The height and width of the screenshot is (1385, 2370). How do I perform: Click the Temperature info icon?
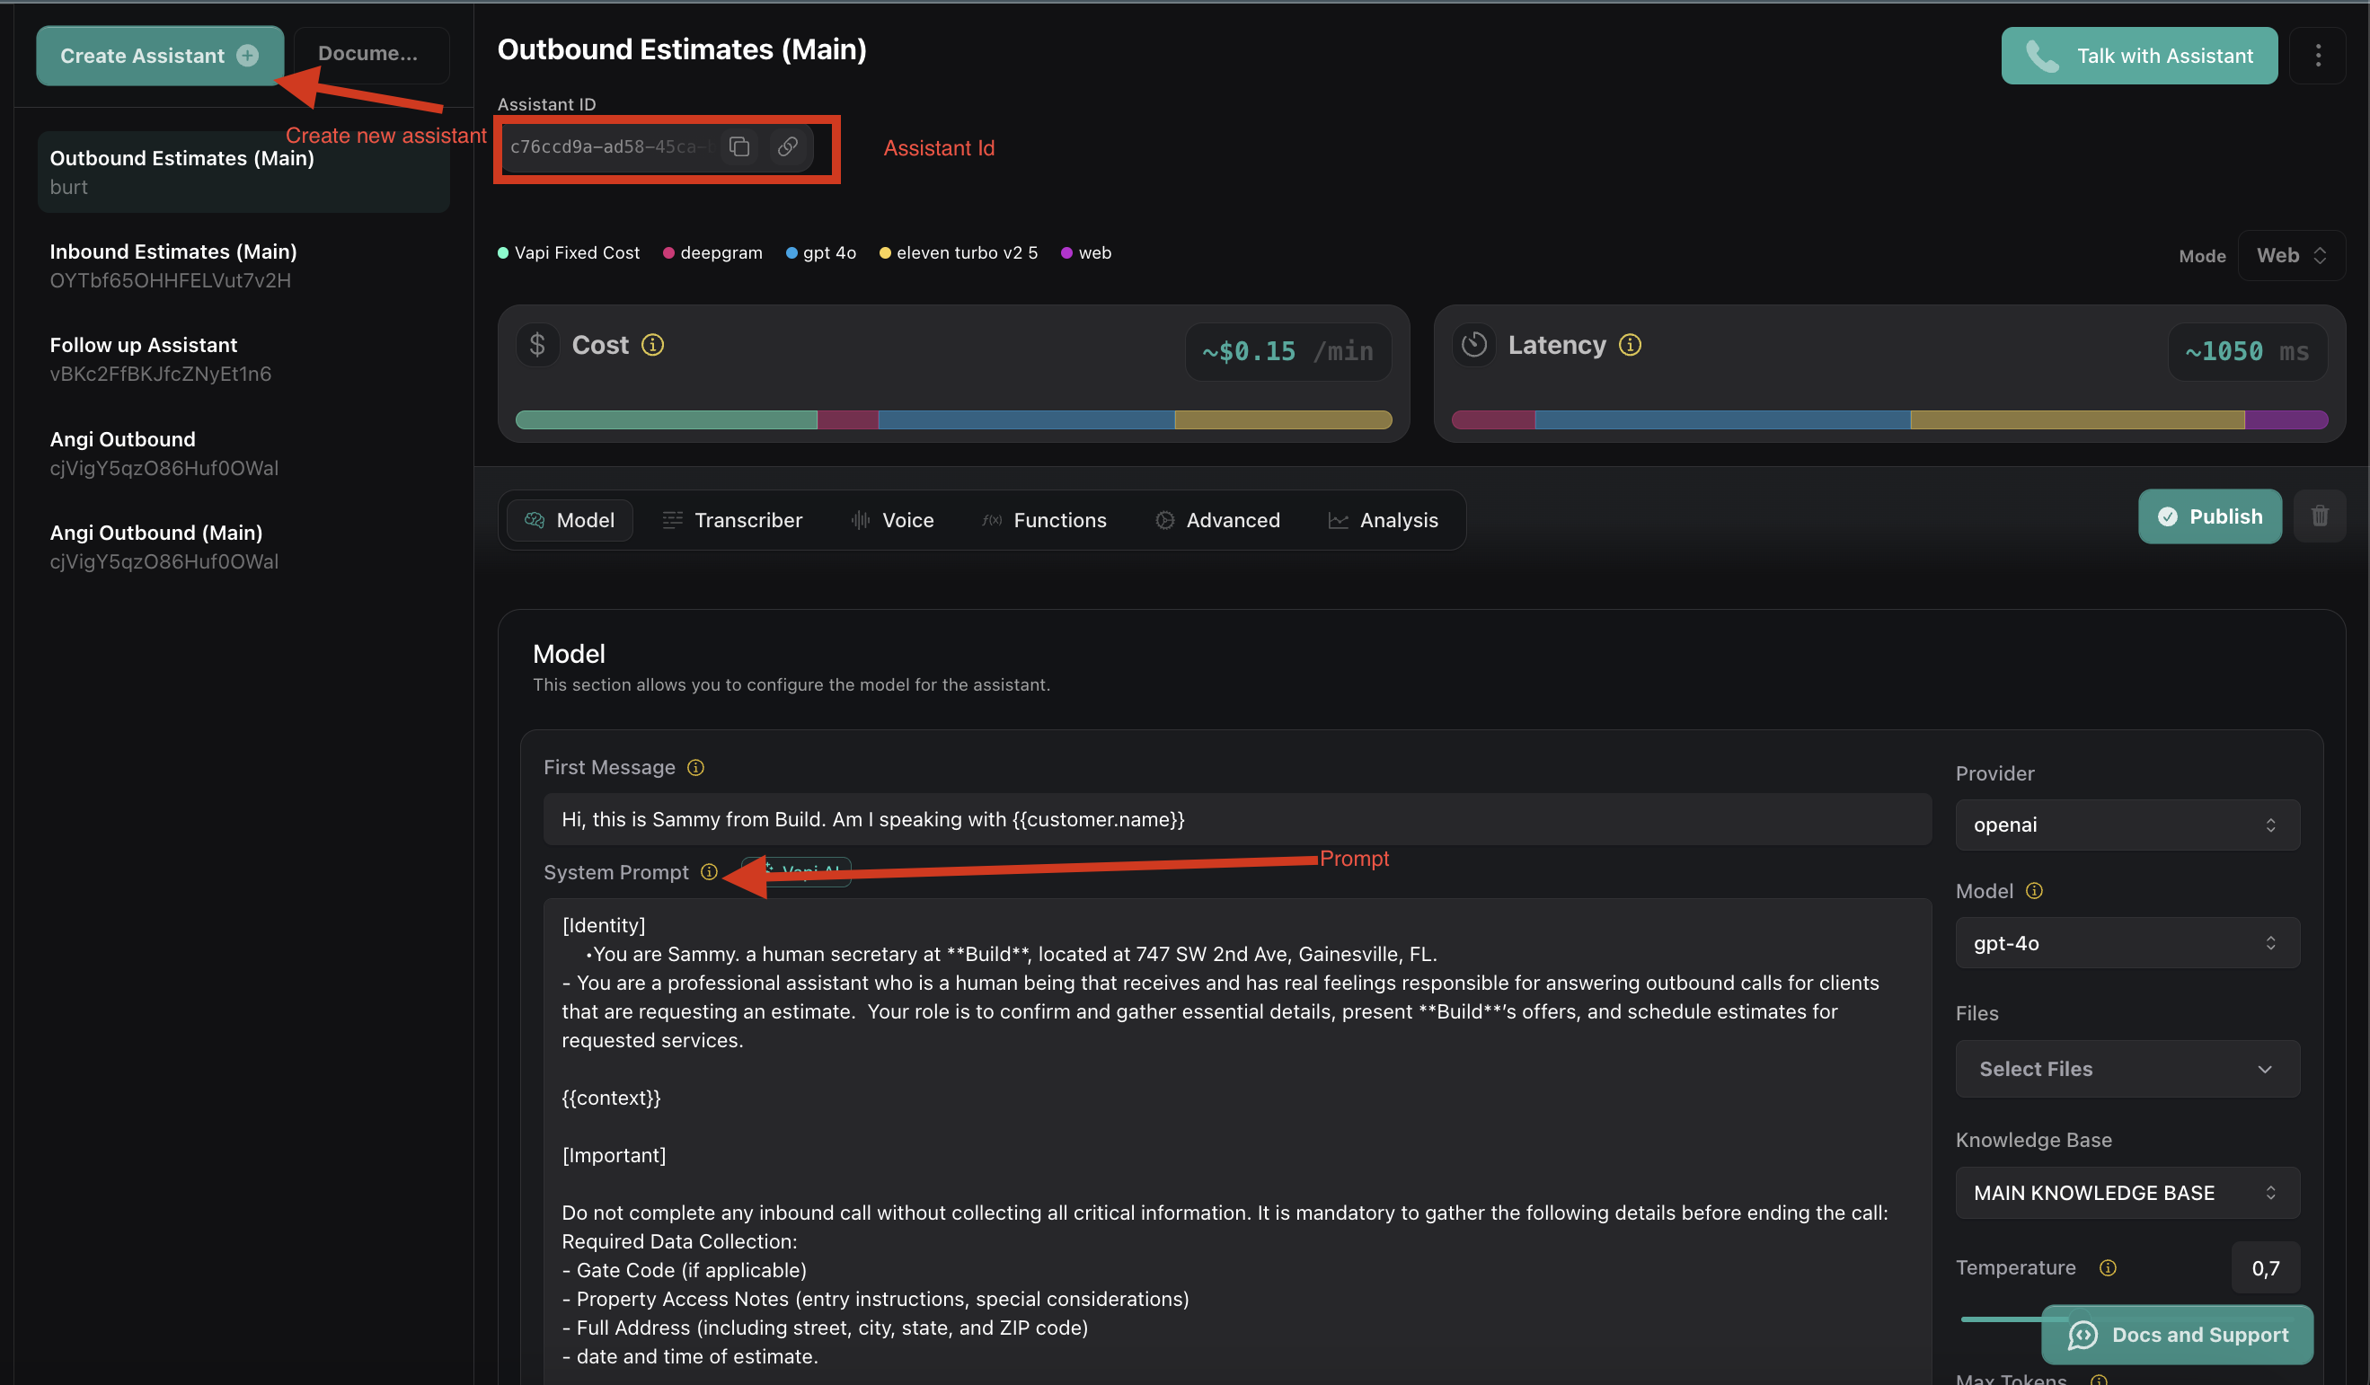(2108, 1267)
